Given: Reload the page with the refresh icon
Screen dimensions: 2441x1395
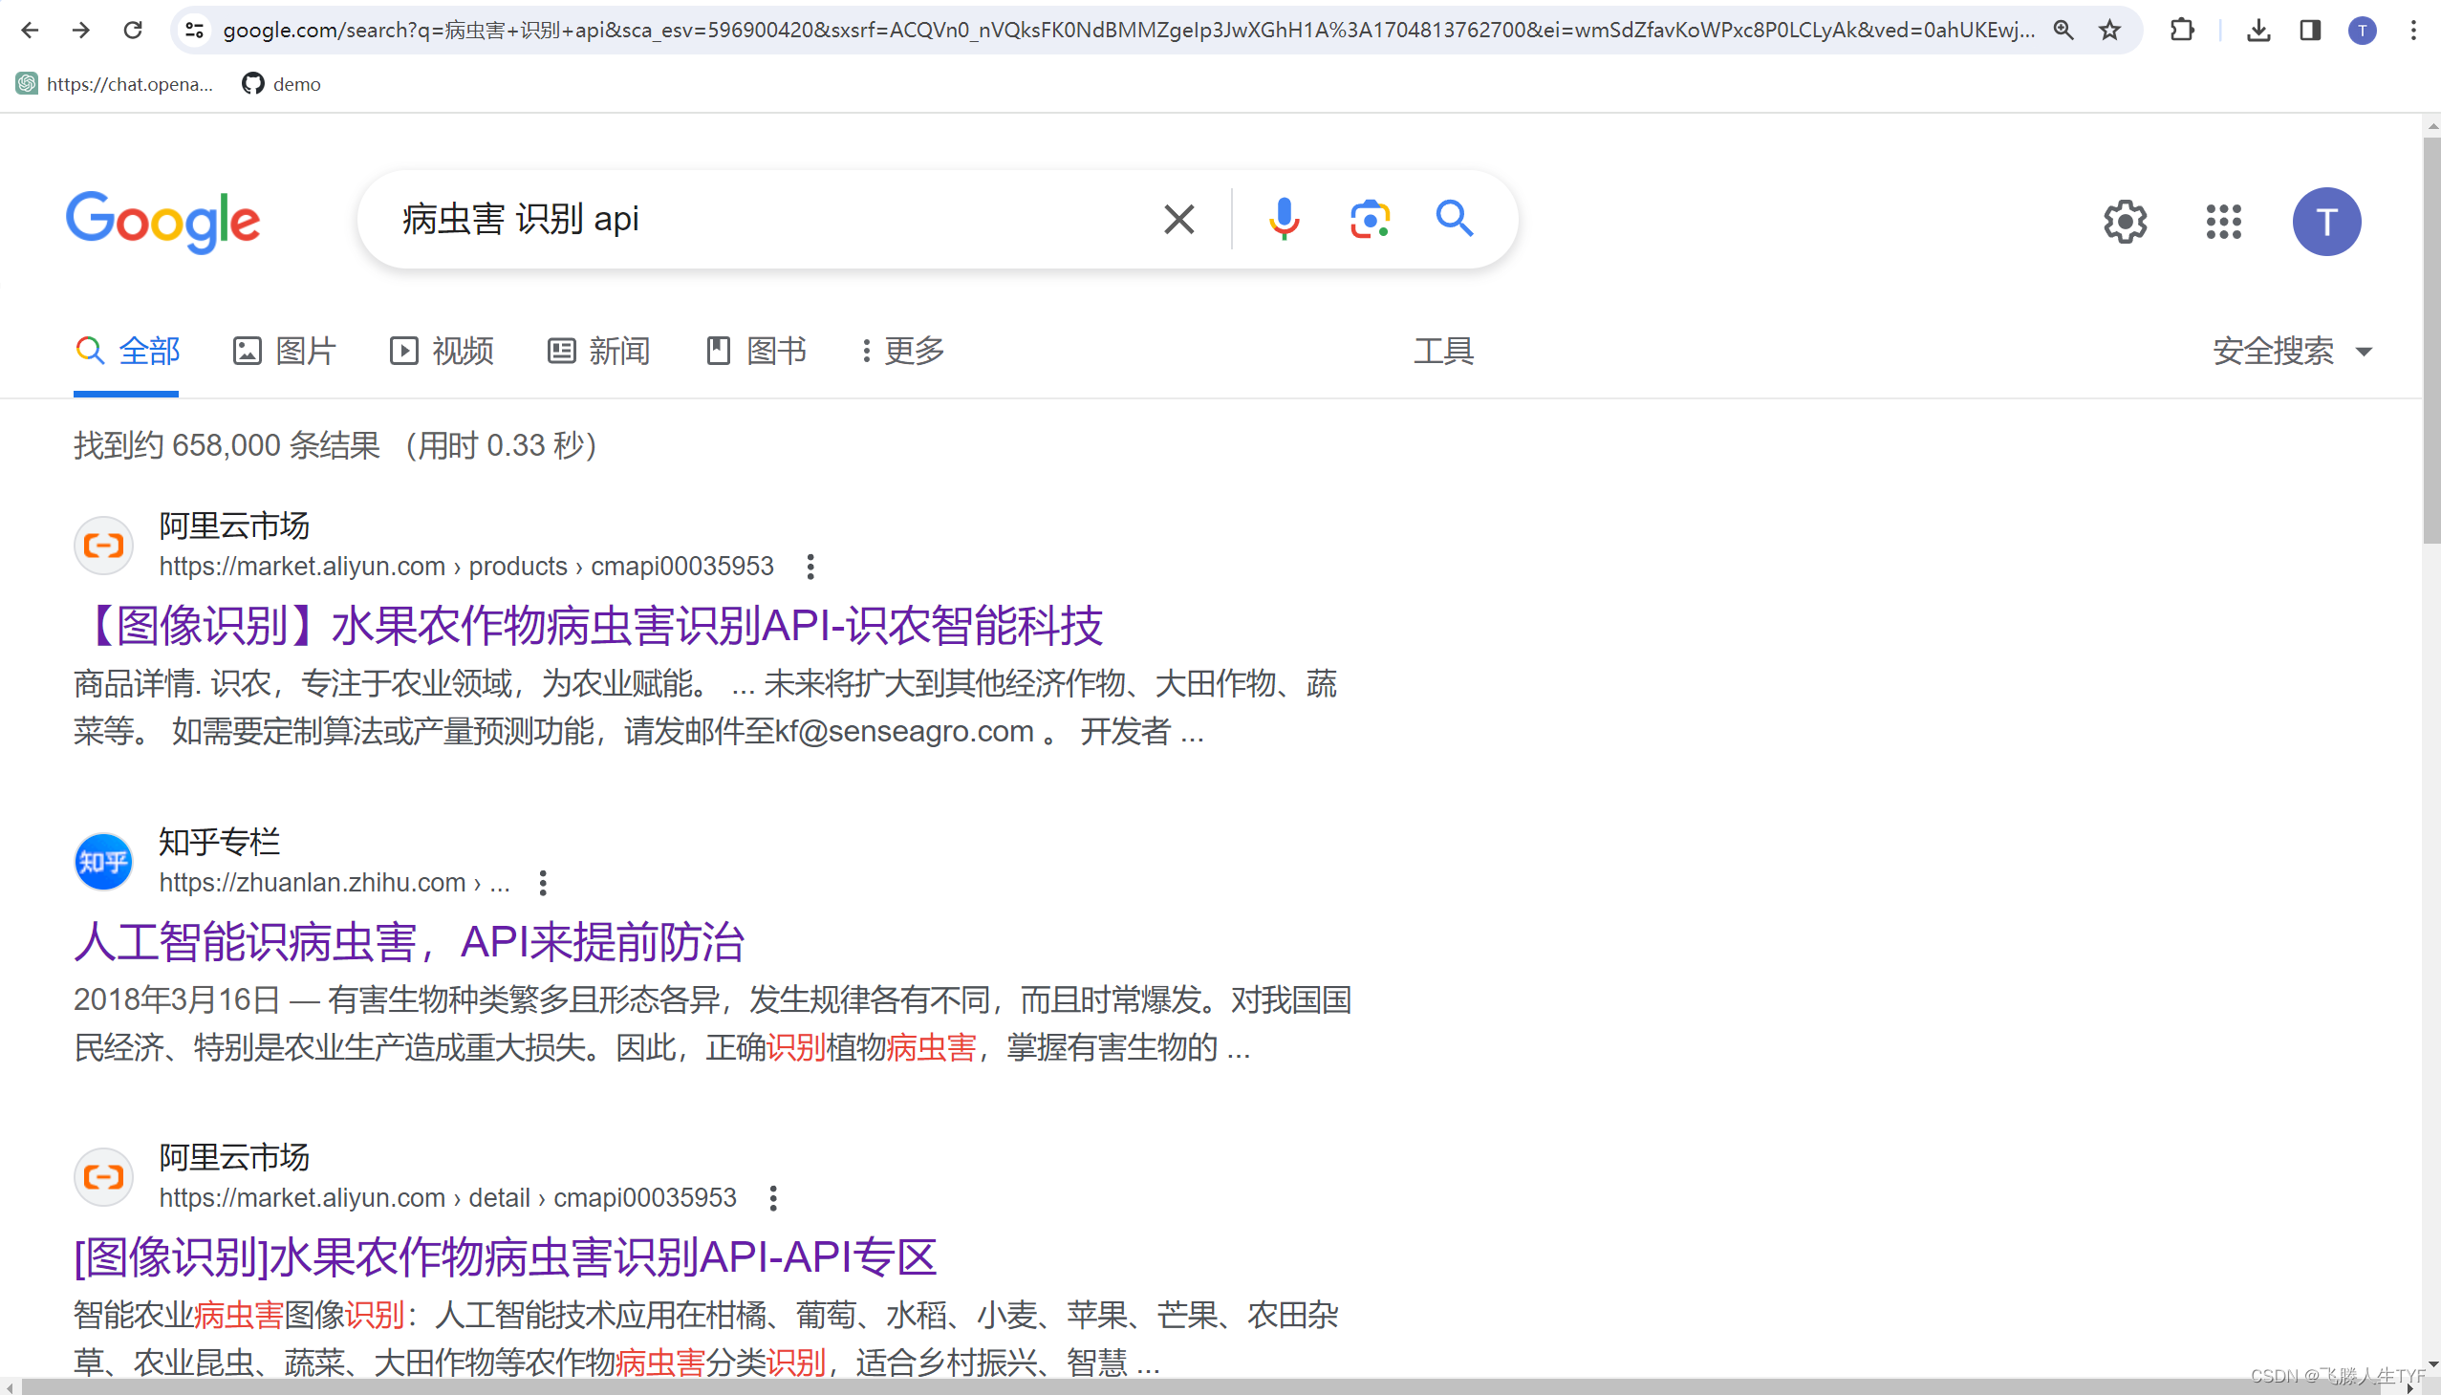Looking at the screenshot, I should [x=133, y=30].
